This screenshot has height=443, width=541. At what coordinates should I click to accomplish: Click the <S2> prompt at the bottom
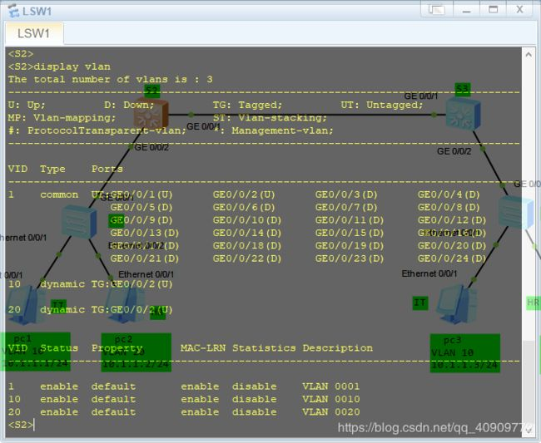[21, 425]
